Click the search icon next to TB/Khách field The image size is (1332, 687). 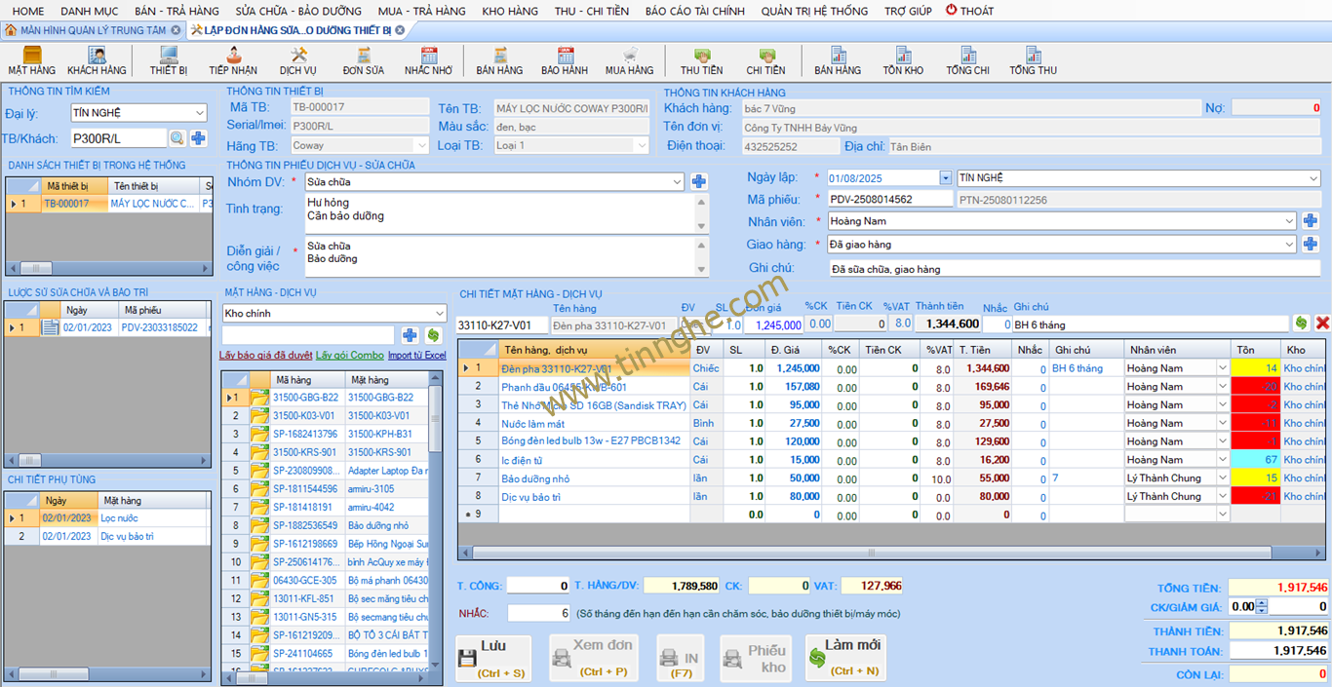click(x=177, y=138)
